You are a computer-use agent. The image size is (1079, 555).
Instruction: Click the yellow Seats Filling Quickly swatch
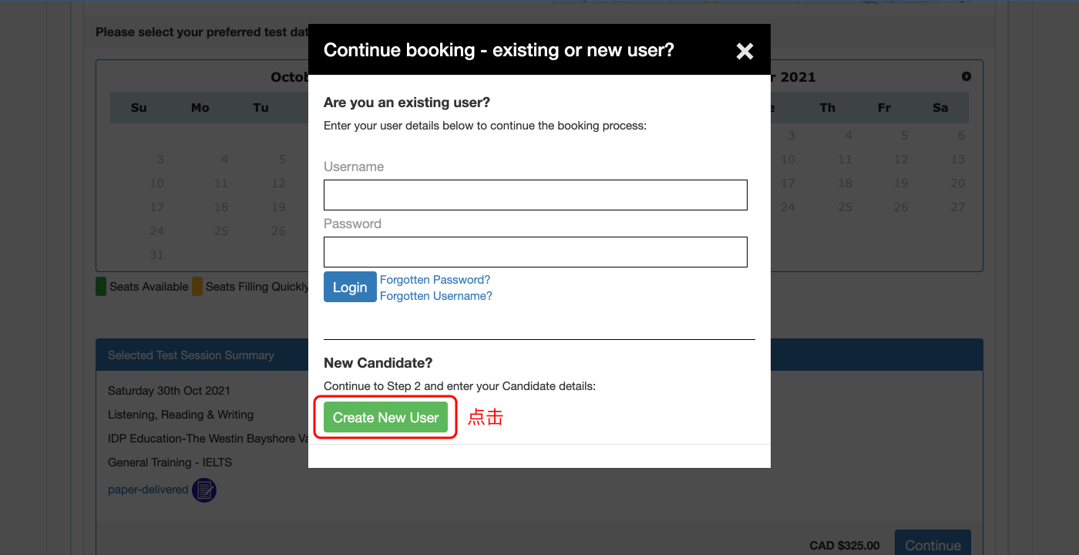coord(197,287)
